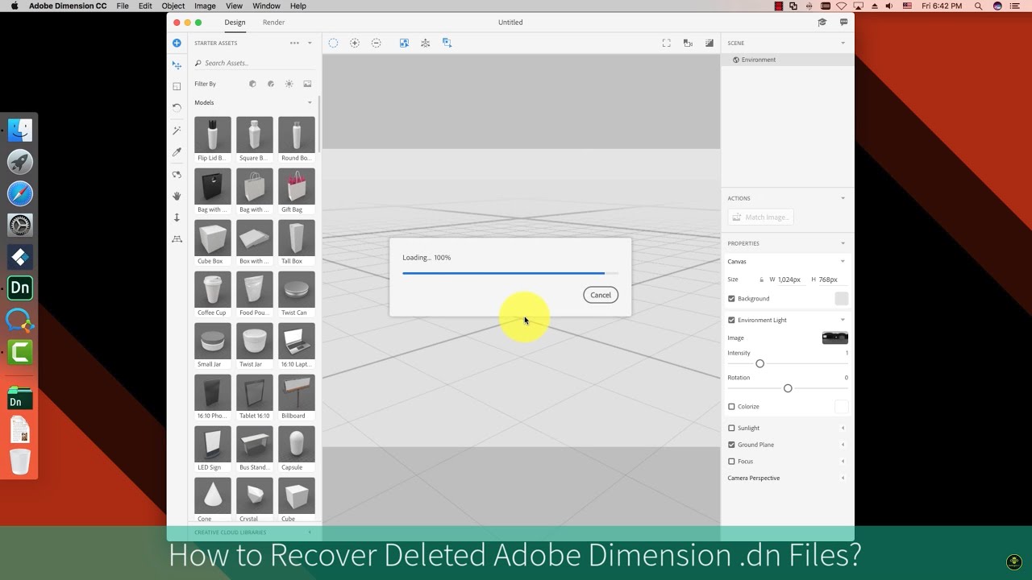
Task: Select the Orbit camera tool
Action: click(x=177, y=174)
